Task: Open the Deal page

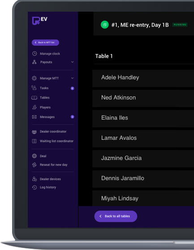Action: pos(43,156)
